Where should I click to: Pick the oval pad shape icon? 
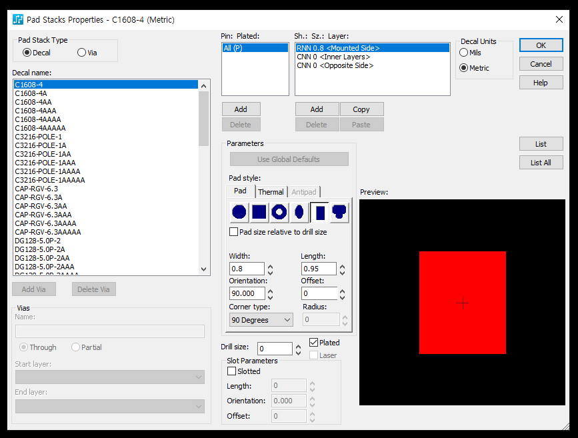coord(299,213)
